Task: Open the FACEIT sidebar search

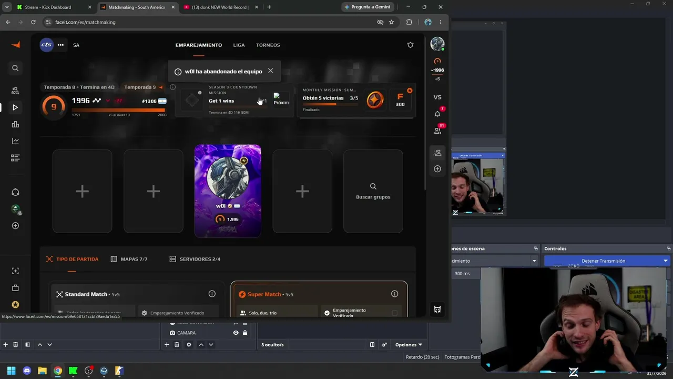Action: coord(15,68)
